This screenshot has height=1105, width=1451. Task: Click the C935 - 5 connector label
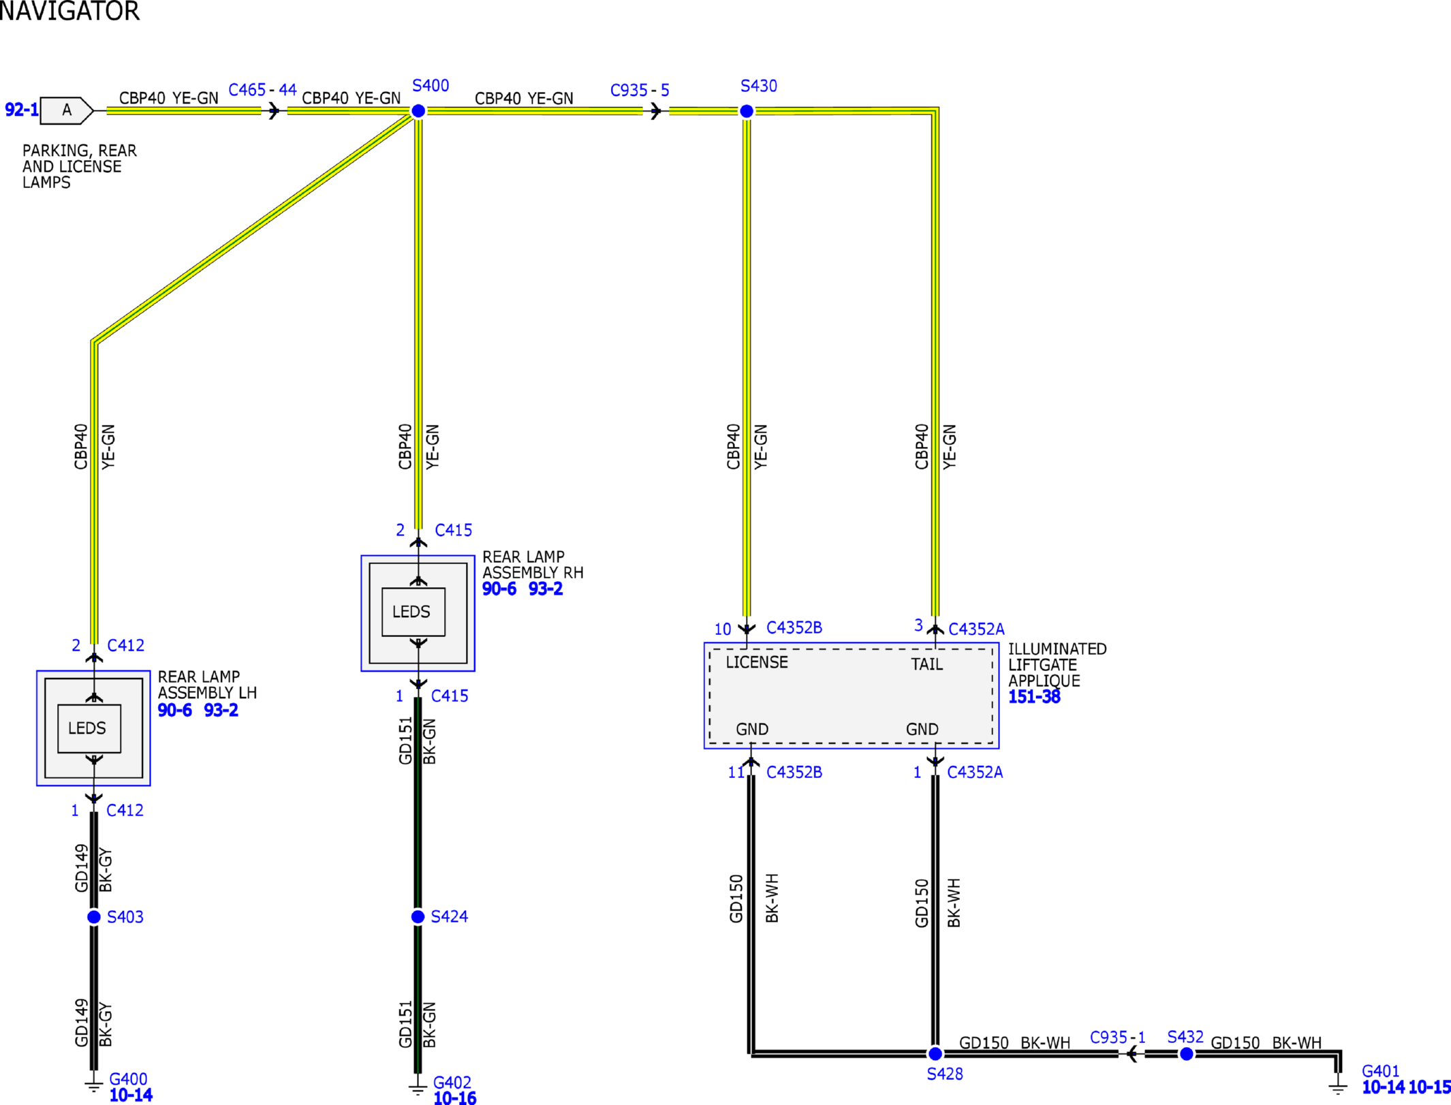click(x=640, y=91)
